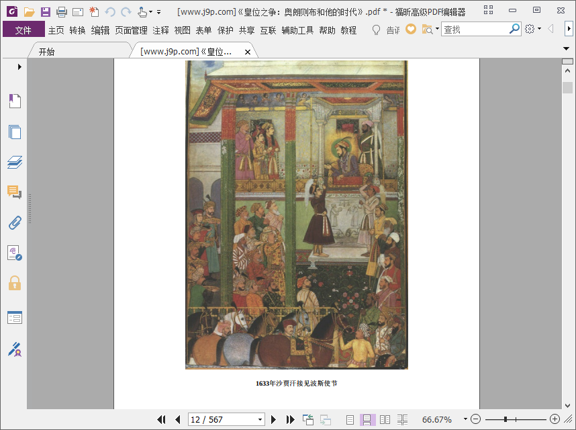This screenshot has width=576, height=430.
Task: Click into the 查找 search field
Action: coord(474,29)
